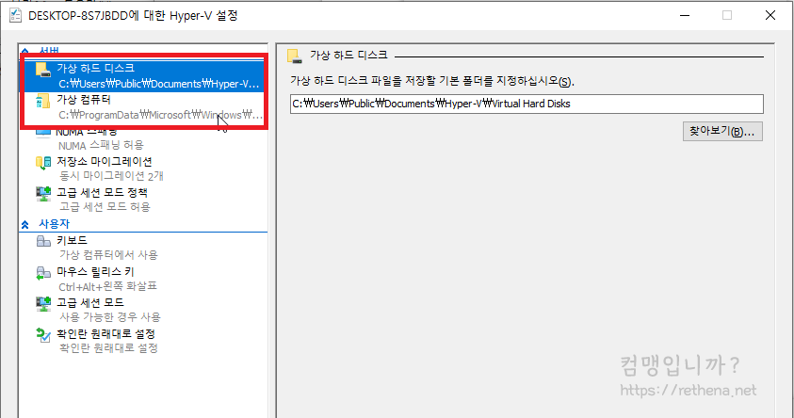Minimize the Hyper-V settings window
The image size is (794, 418).
coord(685,15)
